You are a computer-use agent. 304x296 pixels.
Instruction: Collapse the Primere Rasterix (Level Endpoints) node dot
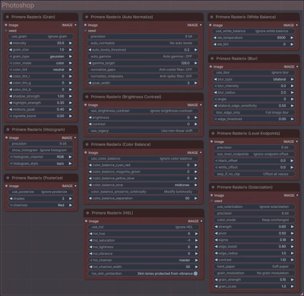[213, 133]
